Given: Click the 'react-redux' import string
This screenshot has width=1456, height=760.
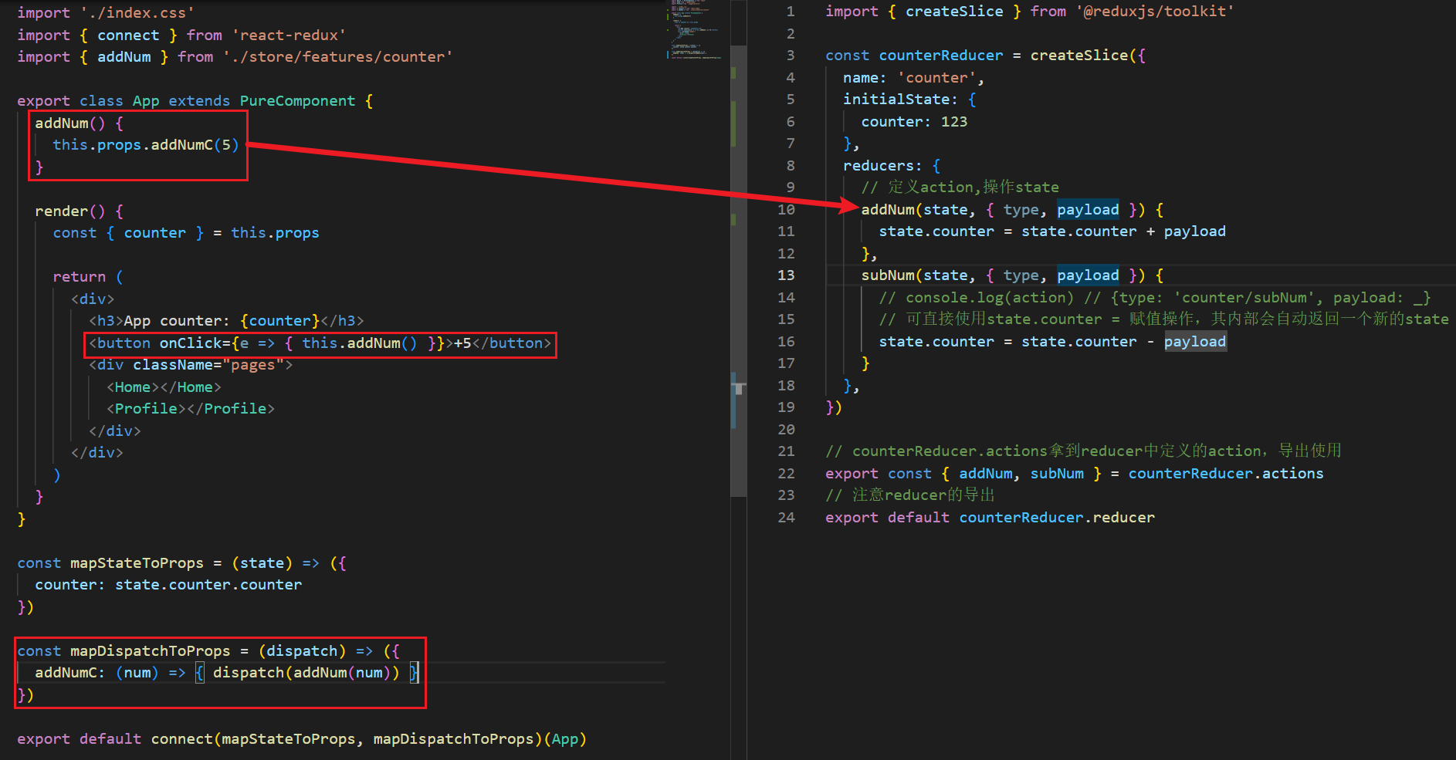Looking at the screenshot, I should click(x=289, y=35).
